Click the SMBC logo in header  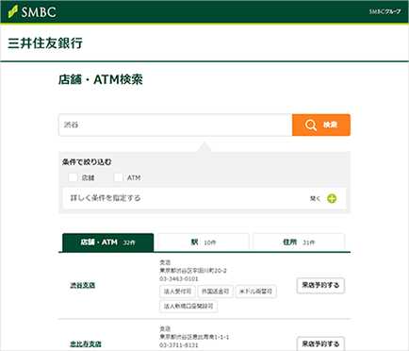tap(32, 12)
